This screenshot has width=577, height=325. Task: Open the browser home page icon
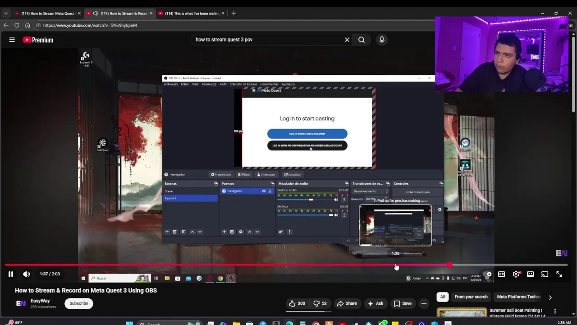click(27, 25)
